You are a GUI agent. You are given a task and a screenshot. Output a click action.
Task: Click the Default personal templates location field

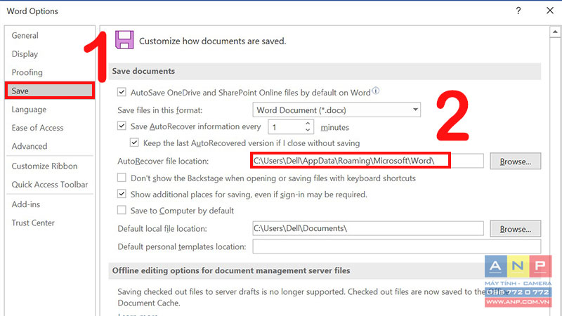click(396, 246)
